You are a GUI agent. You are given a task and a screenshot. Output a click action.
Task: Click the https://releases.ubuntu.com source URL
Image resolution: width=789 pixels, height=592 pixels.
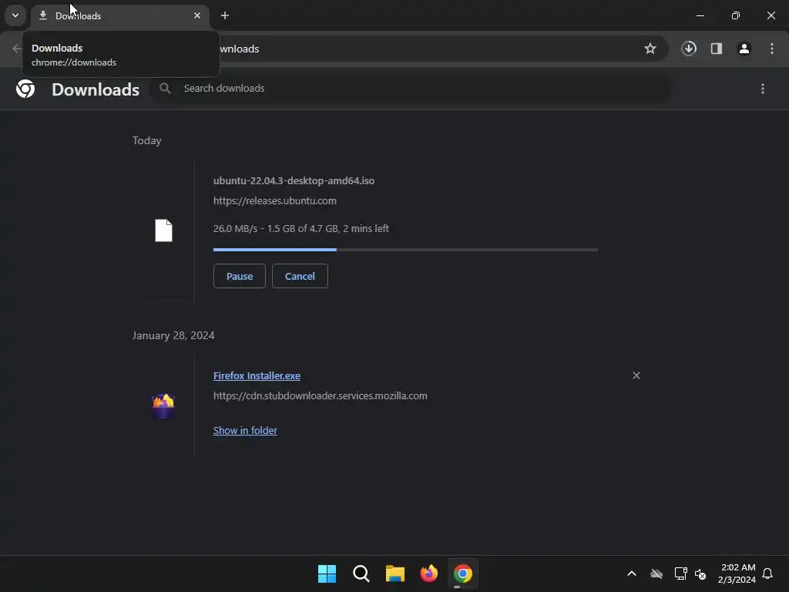tap(275, 201)
